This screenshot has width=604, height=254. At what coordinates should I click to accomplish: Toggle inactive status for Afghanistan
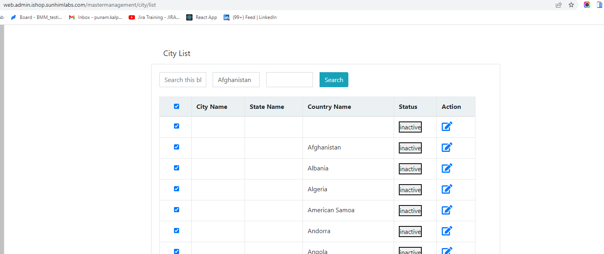410,148
